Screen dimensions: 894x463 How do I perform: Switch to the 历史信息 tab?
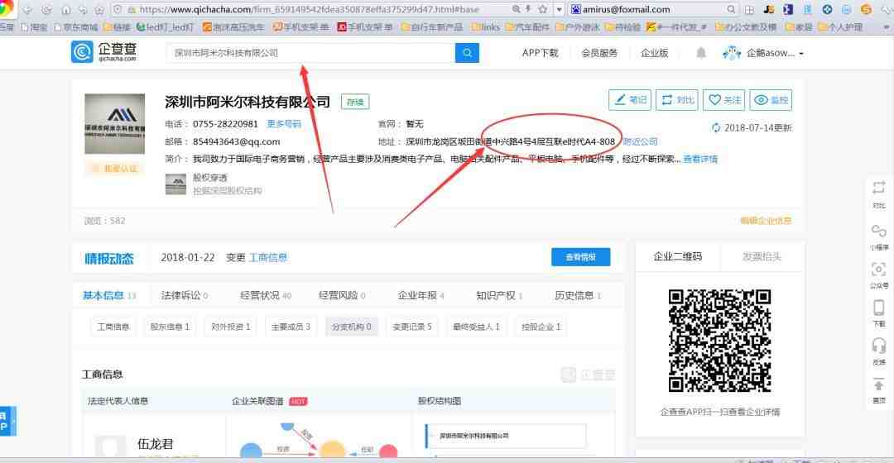coord(578,295)
